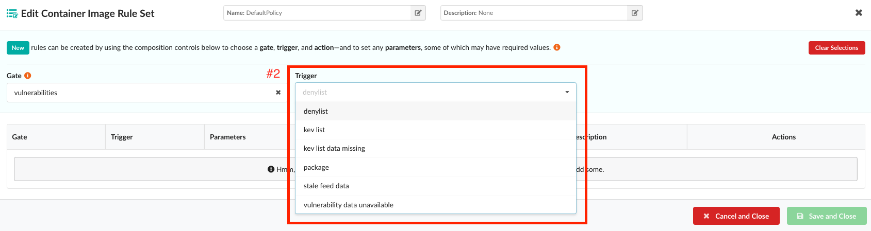Click Save and Close button
871x231 pixels.
(x=826, y=216)
